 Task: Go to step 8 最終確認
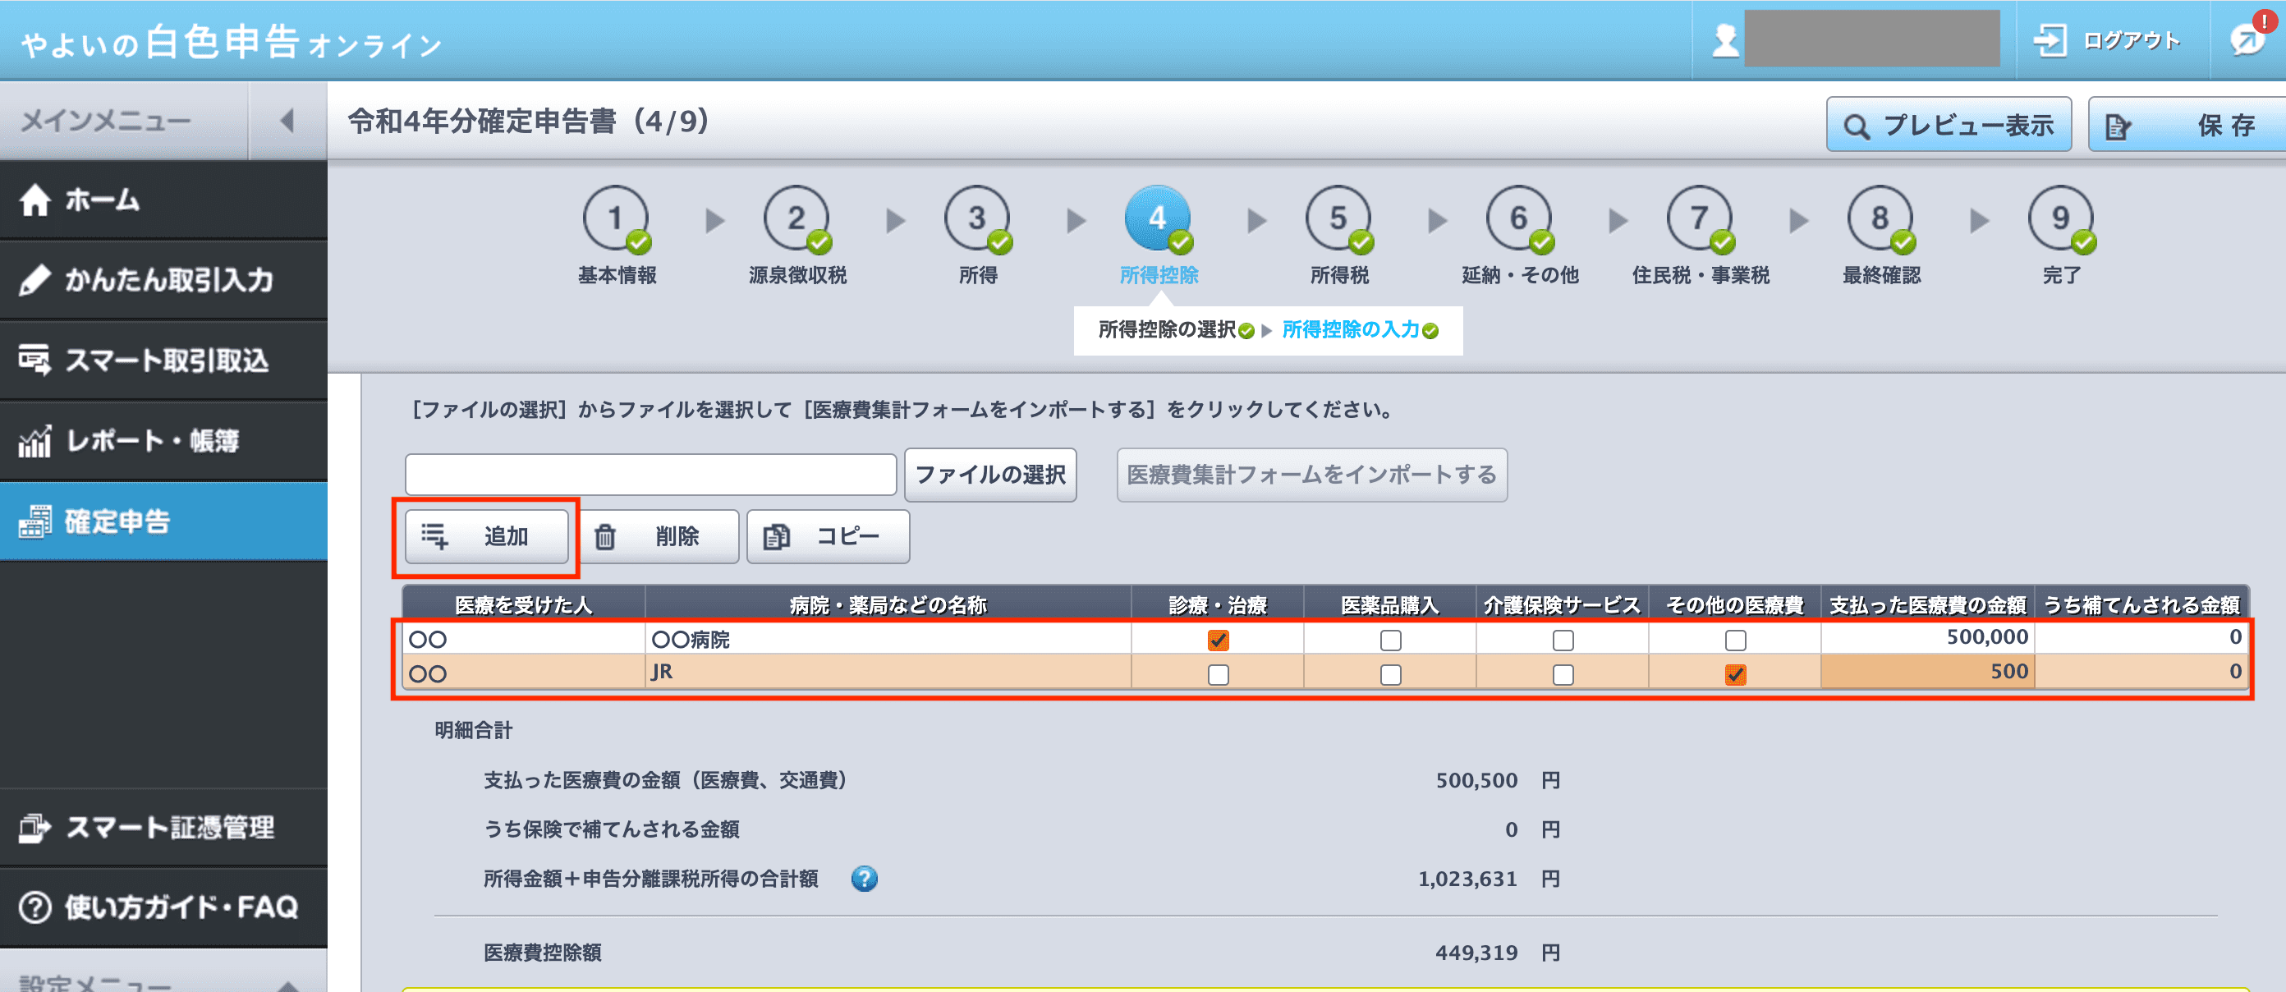[1881, 236]
